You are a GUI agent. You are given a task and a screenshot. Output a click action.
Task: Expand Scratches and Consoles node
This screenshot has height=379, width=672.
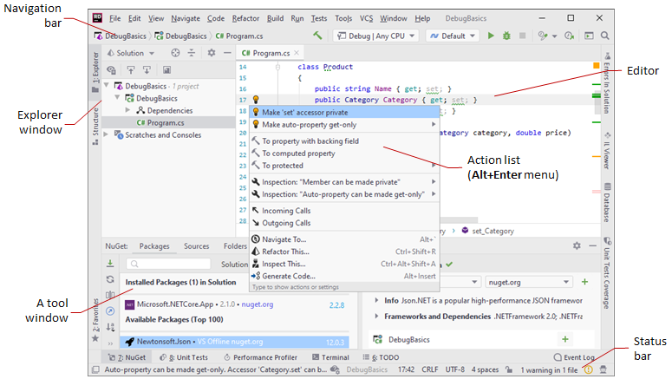point(107,134)
